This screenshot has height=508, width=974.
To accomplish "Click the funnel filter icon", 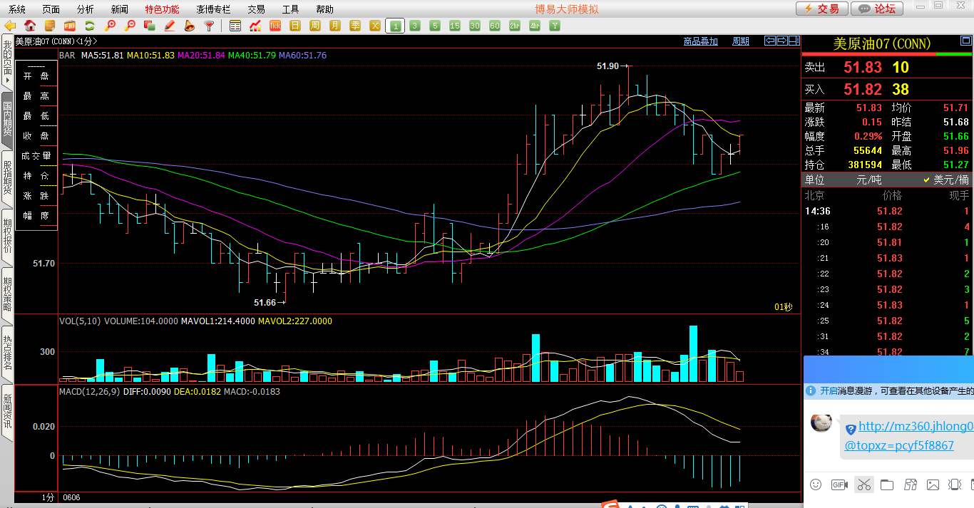I will (x=209, y=26).
